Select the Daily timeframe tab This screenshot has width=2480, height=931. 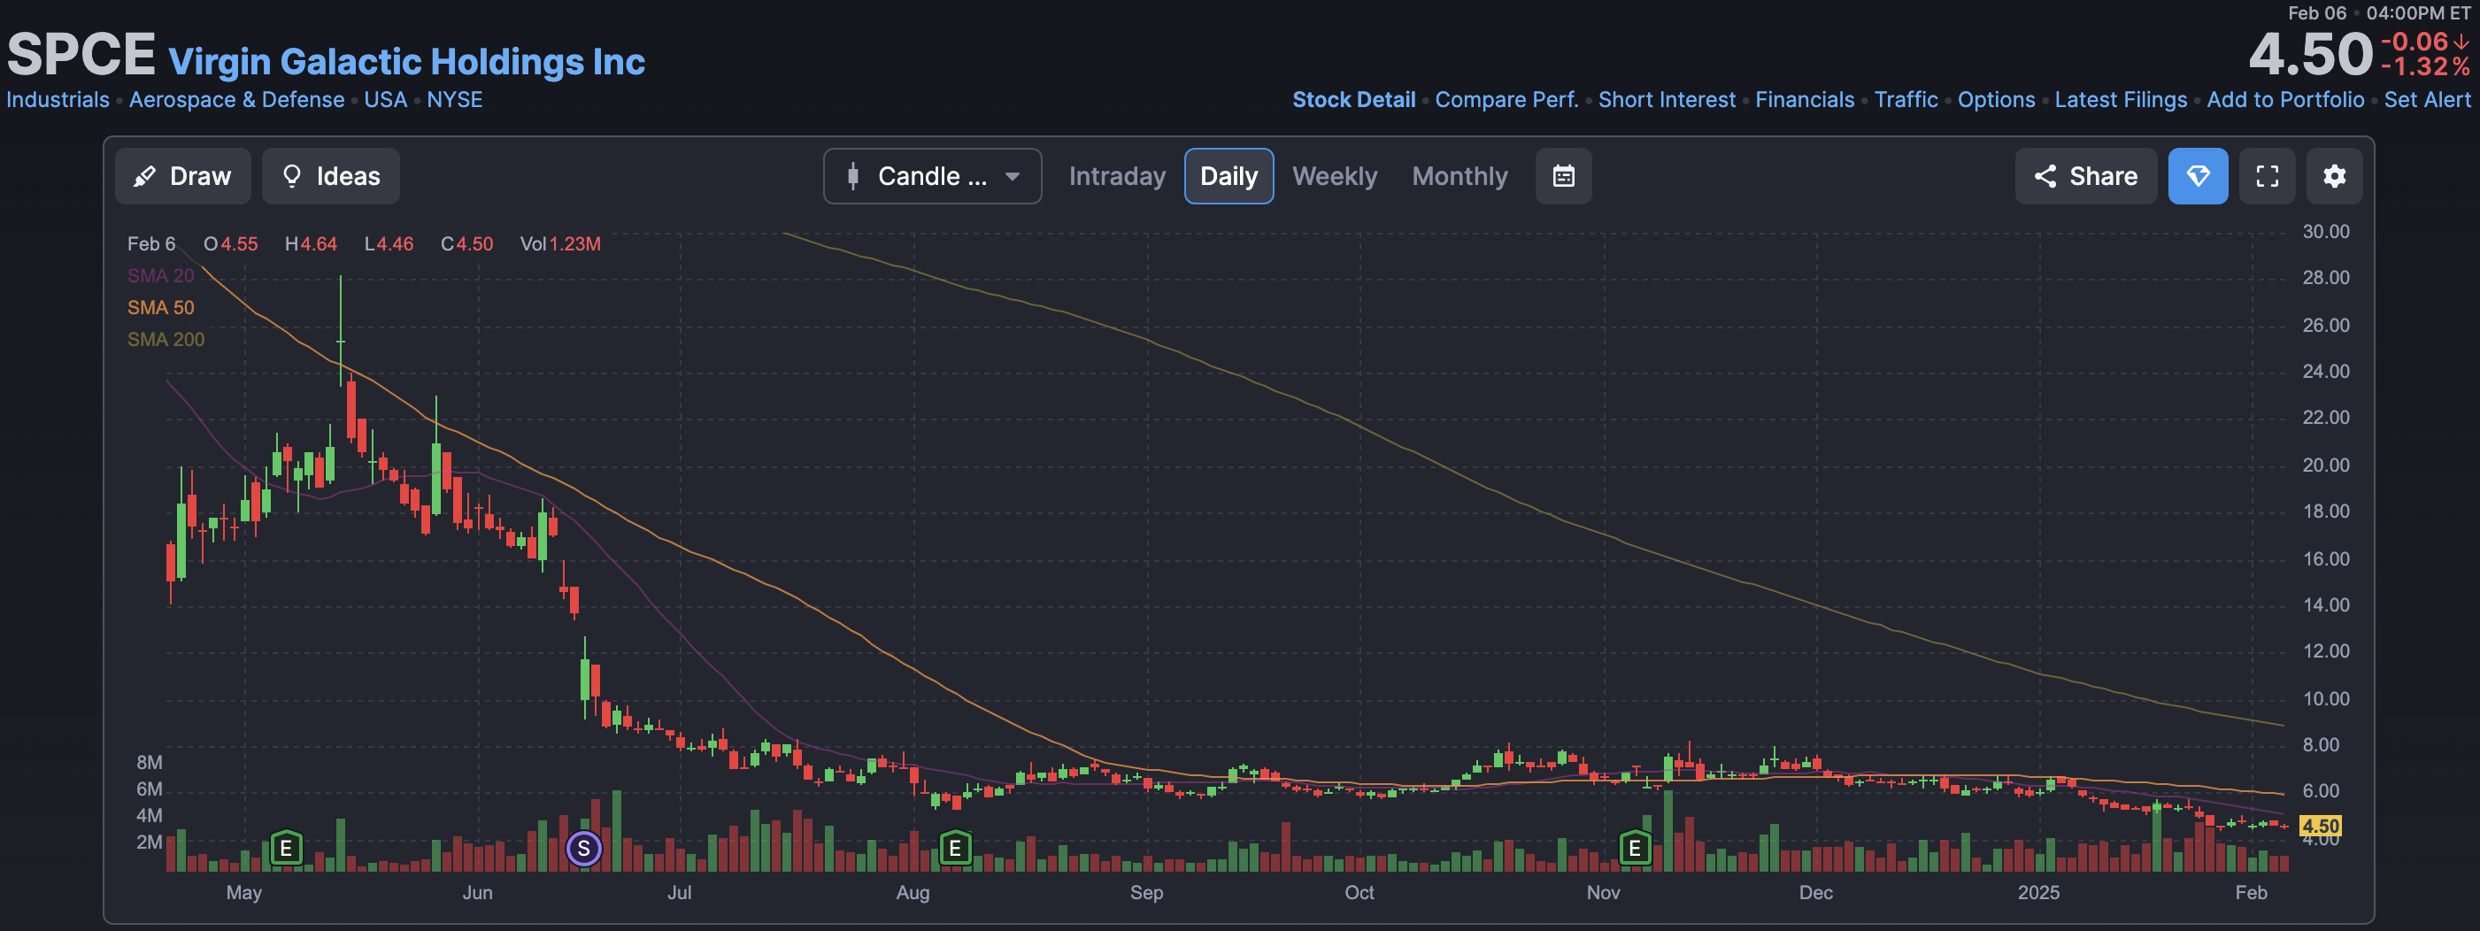[1228, 176]
